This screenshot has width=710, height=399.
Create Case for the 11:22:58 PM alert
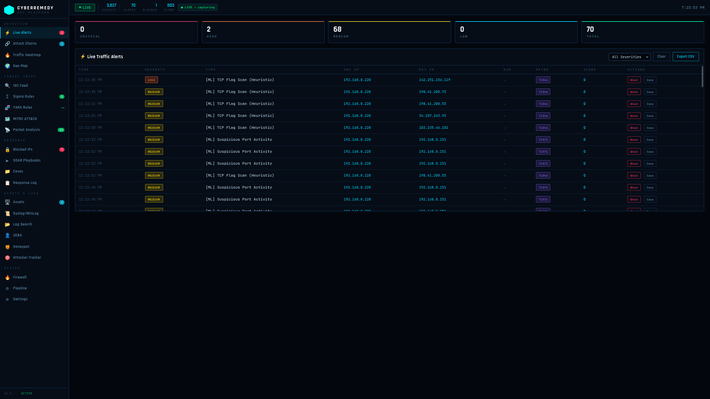tap(650, 128)
